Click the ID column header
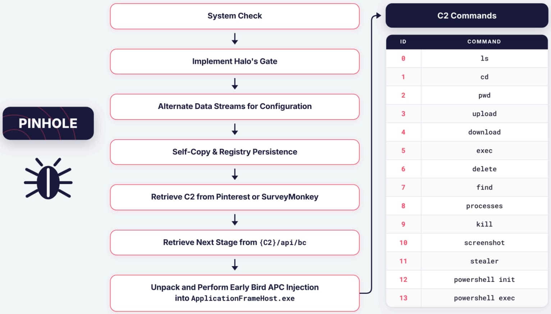 (403, 42)
